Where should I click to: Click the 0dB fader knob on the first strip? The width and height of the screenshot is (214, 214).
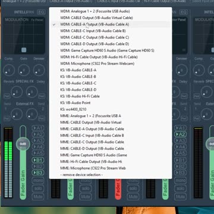tap(23, 144)
